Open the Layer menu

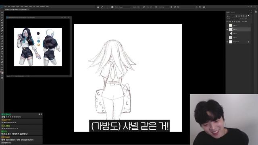pos(17,6)
